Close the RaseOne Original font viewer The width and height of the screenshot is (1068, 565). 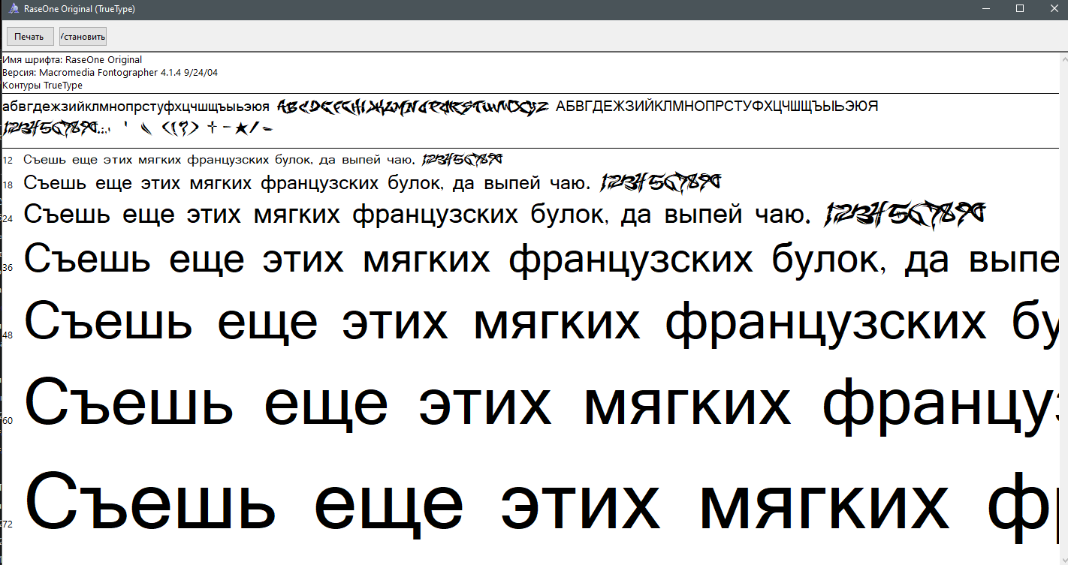[1052, 9]
